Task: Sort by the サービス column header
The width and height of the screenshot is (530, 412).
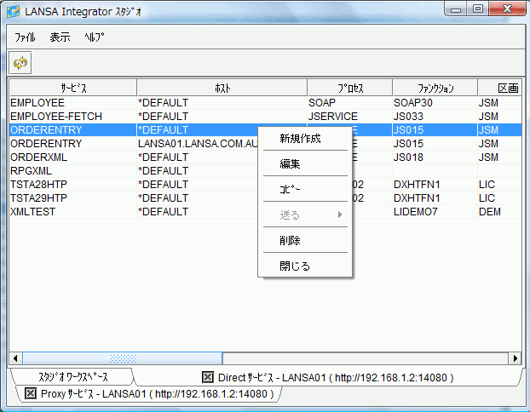Action: (x=73, y=89)
